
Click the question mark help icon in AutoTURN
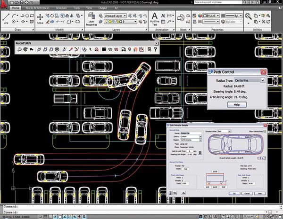pyautogui.click(x=155, y=49)
